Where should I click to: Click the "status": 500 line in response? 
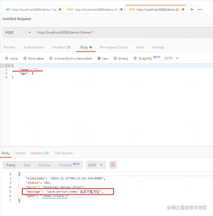click(x=38, y=183)
